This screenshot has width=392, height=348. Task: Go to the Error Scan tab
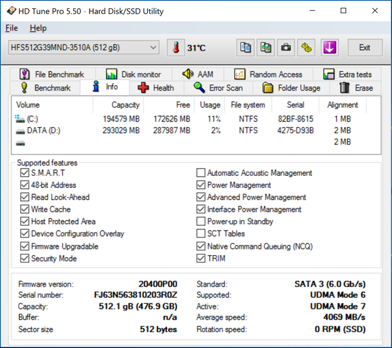point(218,88)
